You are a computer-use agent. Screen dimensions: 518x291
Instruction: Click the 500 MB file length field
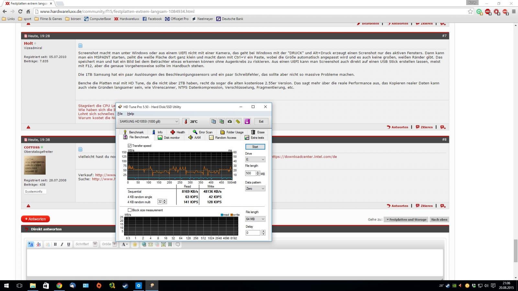click(251, 173)
